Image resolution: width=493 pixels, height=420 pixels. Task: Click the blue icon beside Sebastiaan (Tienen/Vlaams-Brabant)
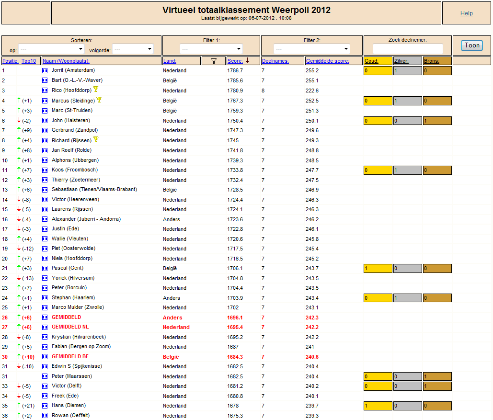(x=45, y=190)
